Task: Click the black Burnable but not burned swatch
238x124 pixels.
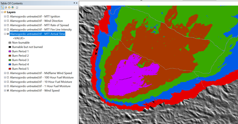Action: 10,47
